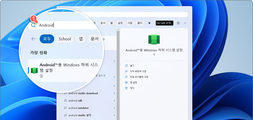This screenshot has width=253, height=120.
Task: Click the F account avatar
Action: pos(178,23)
